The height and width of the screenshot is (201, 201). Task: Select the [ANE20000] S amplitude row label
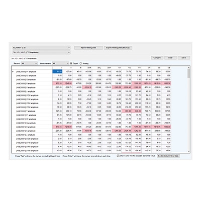click(x=26, y=87)
